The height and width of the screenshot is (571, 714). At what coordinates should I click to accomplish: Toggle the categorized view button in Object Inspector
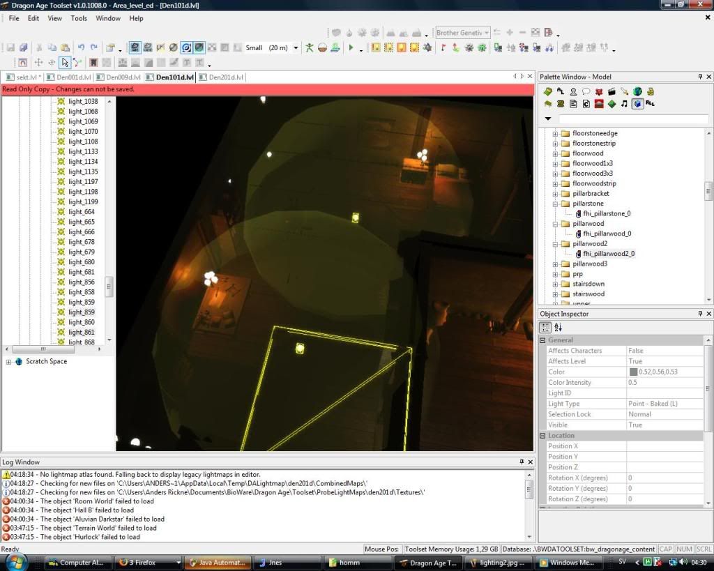[546, 328]
